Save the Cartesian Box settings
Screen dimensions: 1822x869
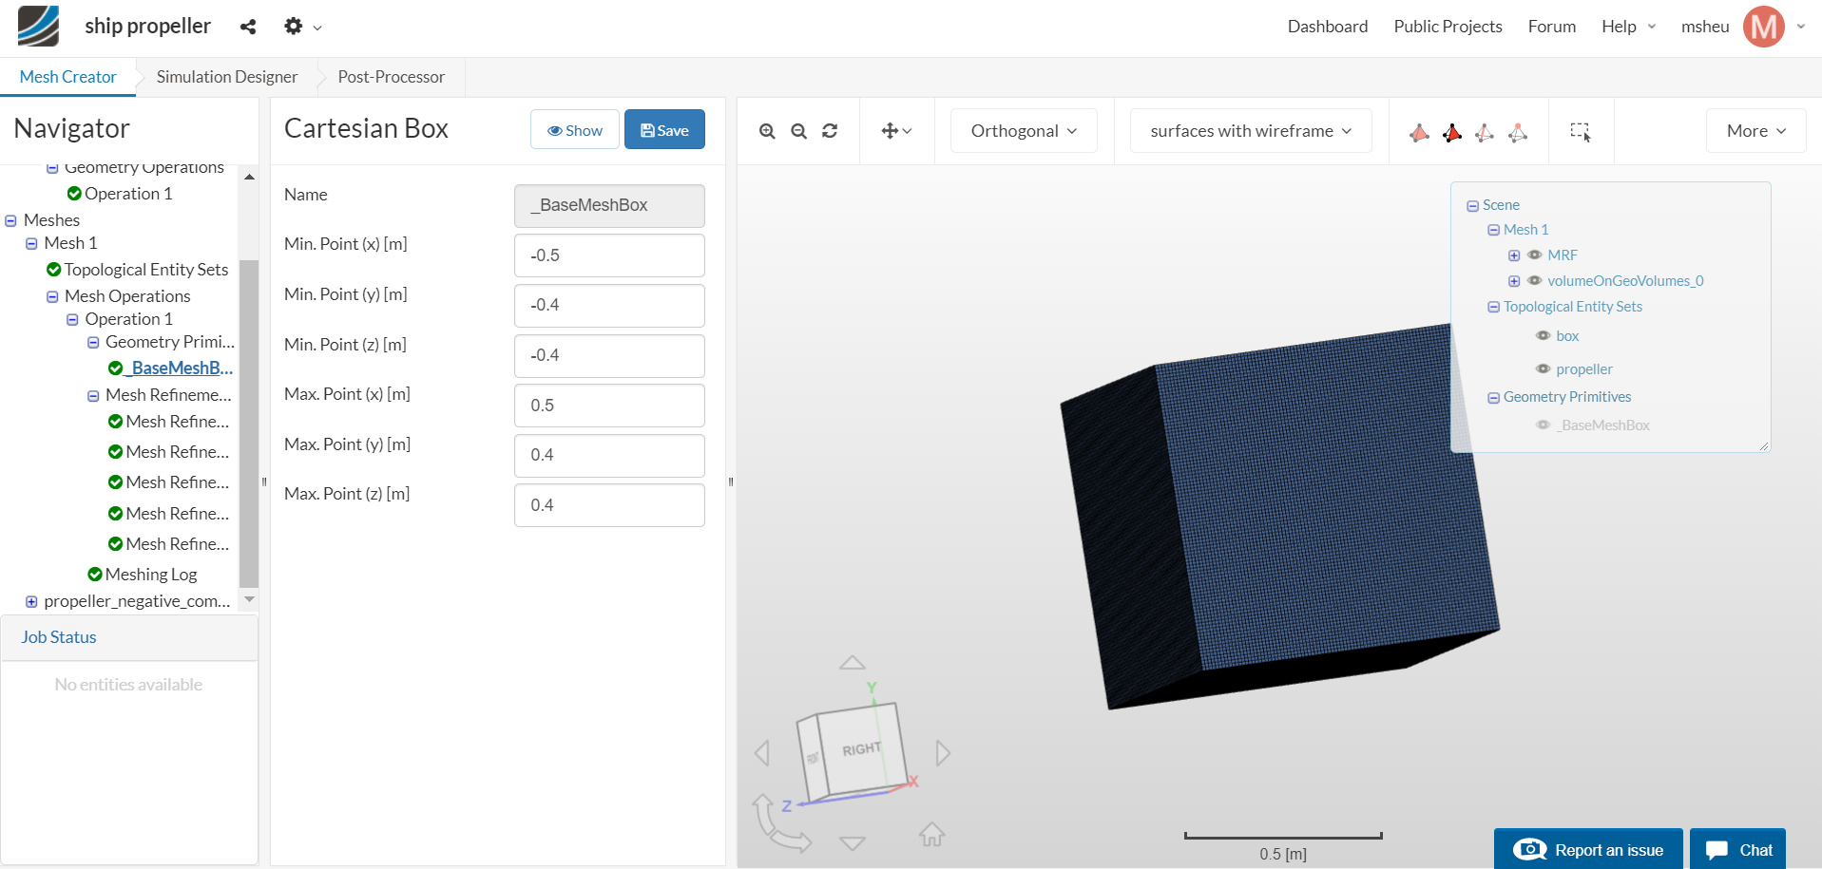tap(663, 130)
